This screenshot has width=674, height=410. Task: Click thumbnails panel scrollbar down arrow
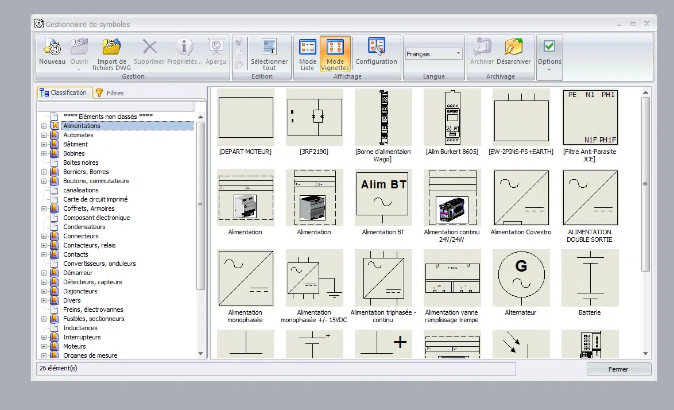645,353
